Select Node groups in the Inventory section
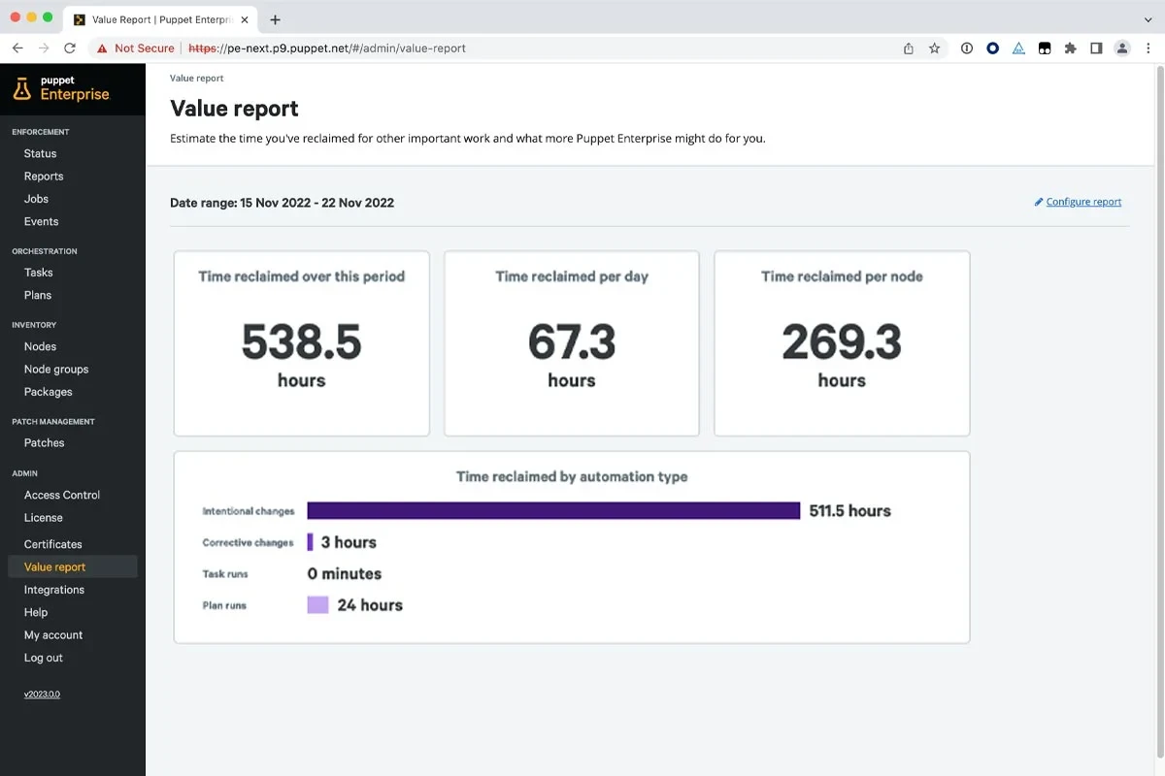This screenshot has height=776, width=1165. click(x=56, y=369)
